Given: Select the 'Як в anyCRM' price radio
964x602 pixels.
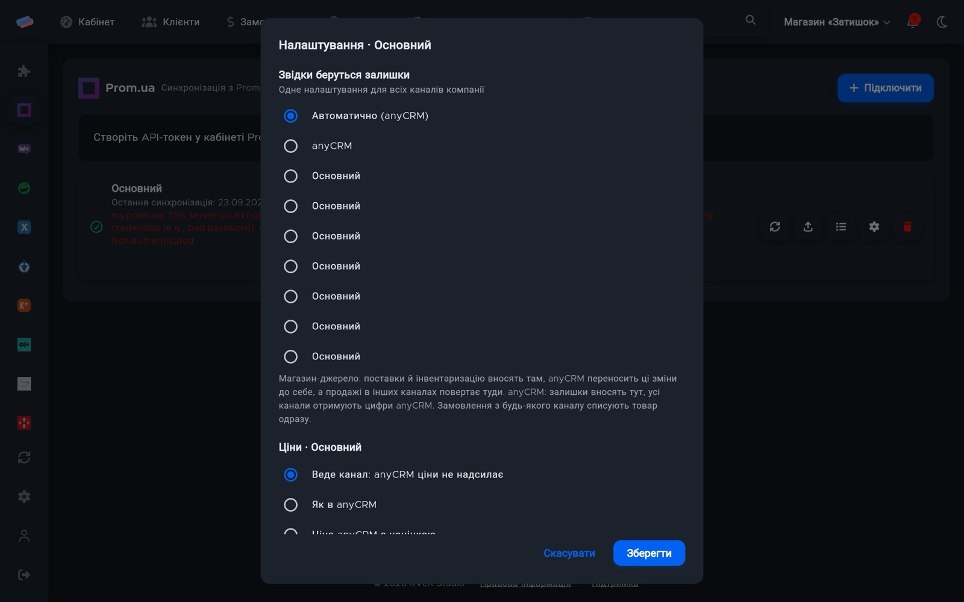Looking at the screenshot, I should (x=290, y=504).
